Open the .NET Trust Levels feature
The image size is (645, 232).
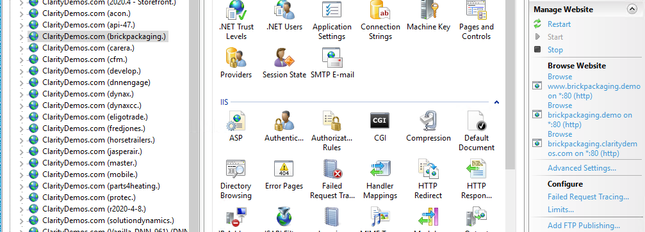coord(236,20)
